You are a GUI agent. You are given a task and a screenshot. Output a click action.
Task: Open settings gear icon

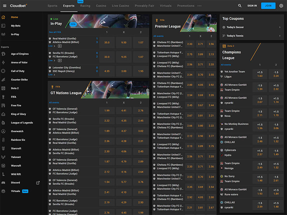[281, 6]
